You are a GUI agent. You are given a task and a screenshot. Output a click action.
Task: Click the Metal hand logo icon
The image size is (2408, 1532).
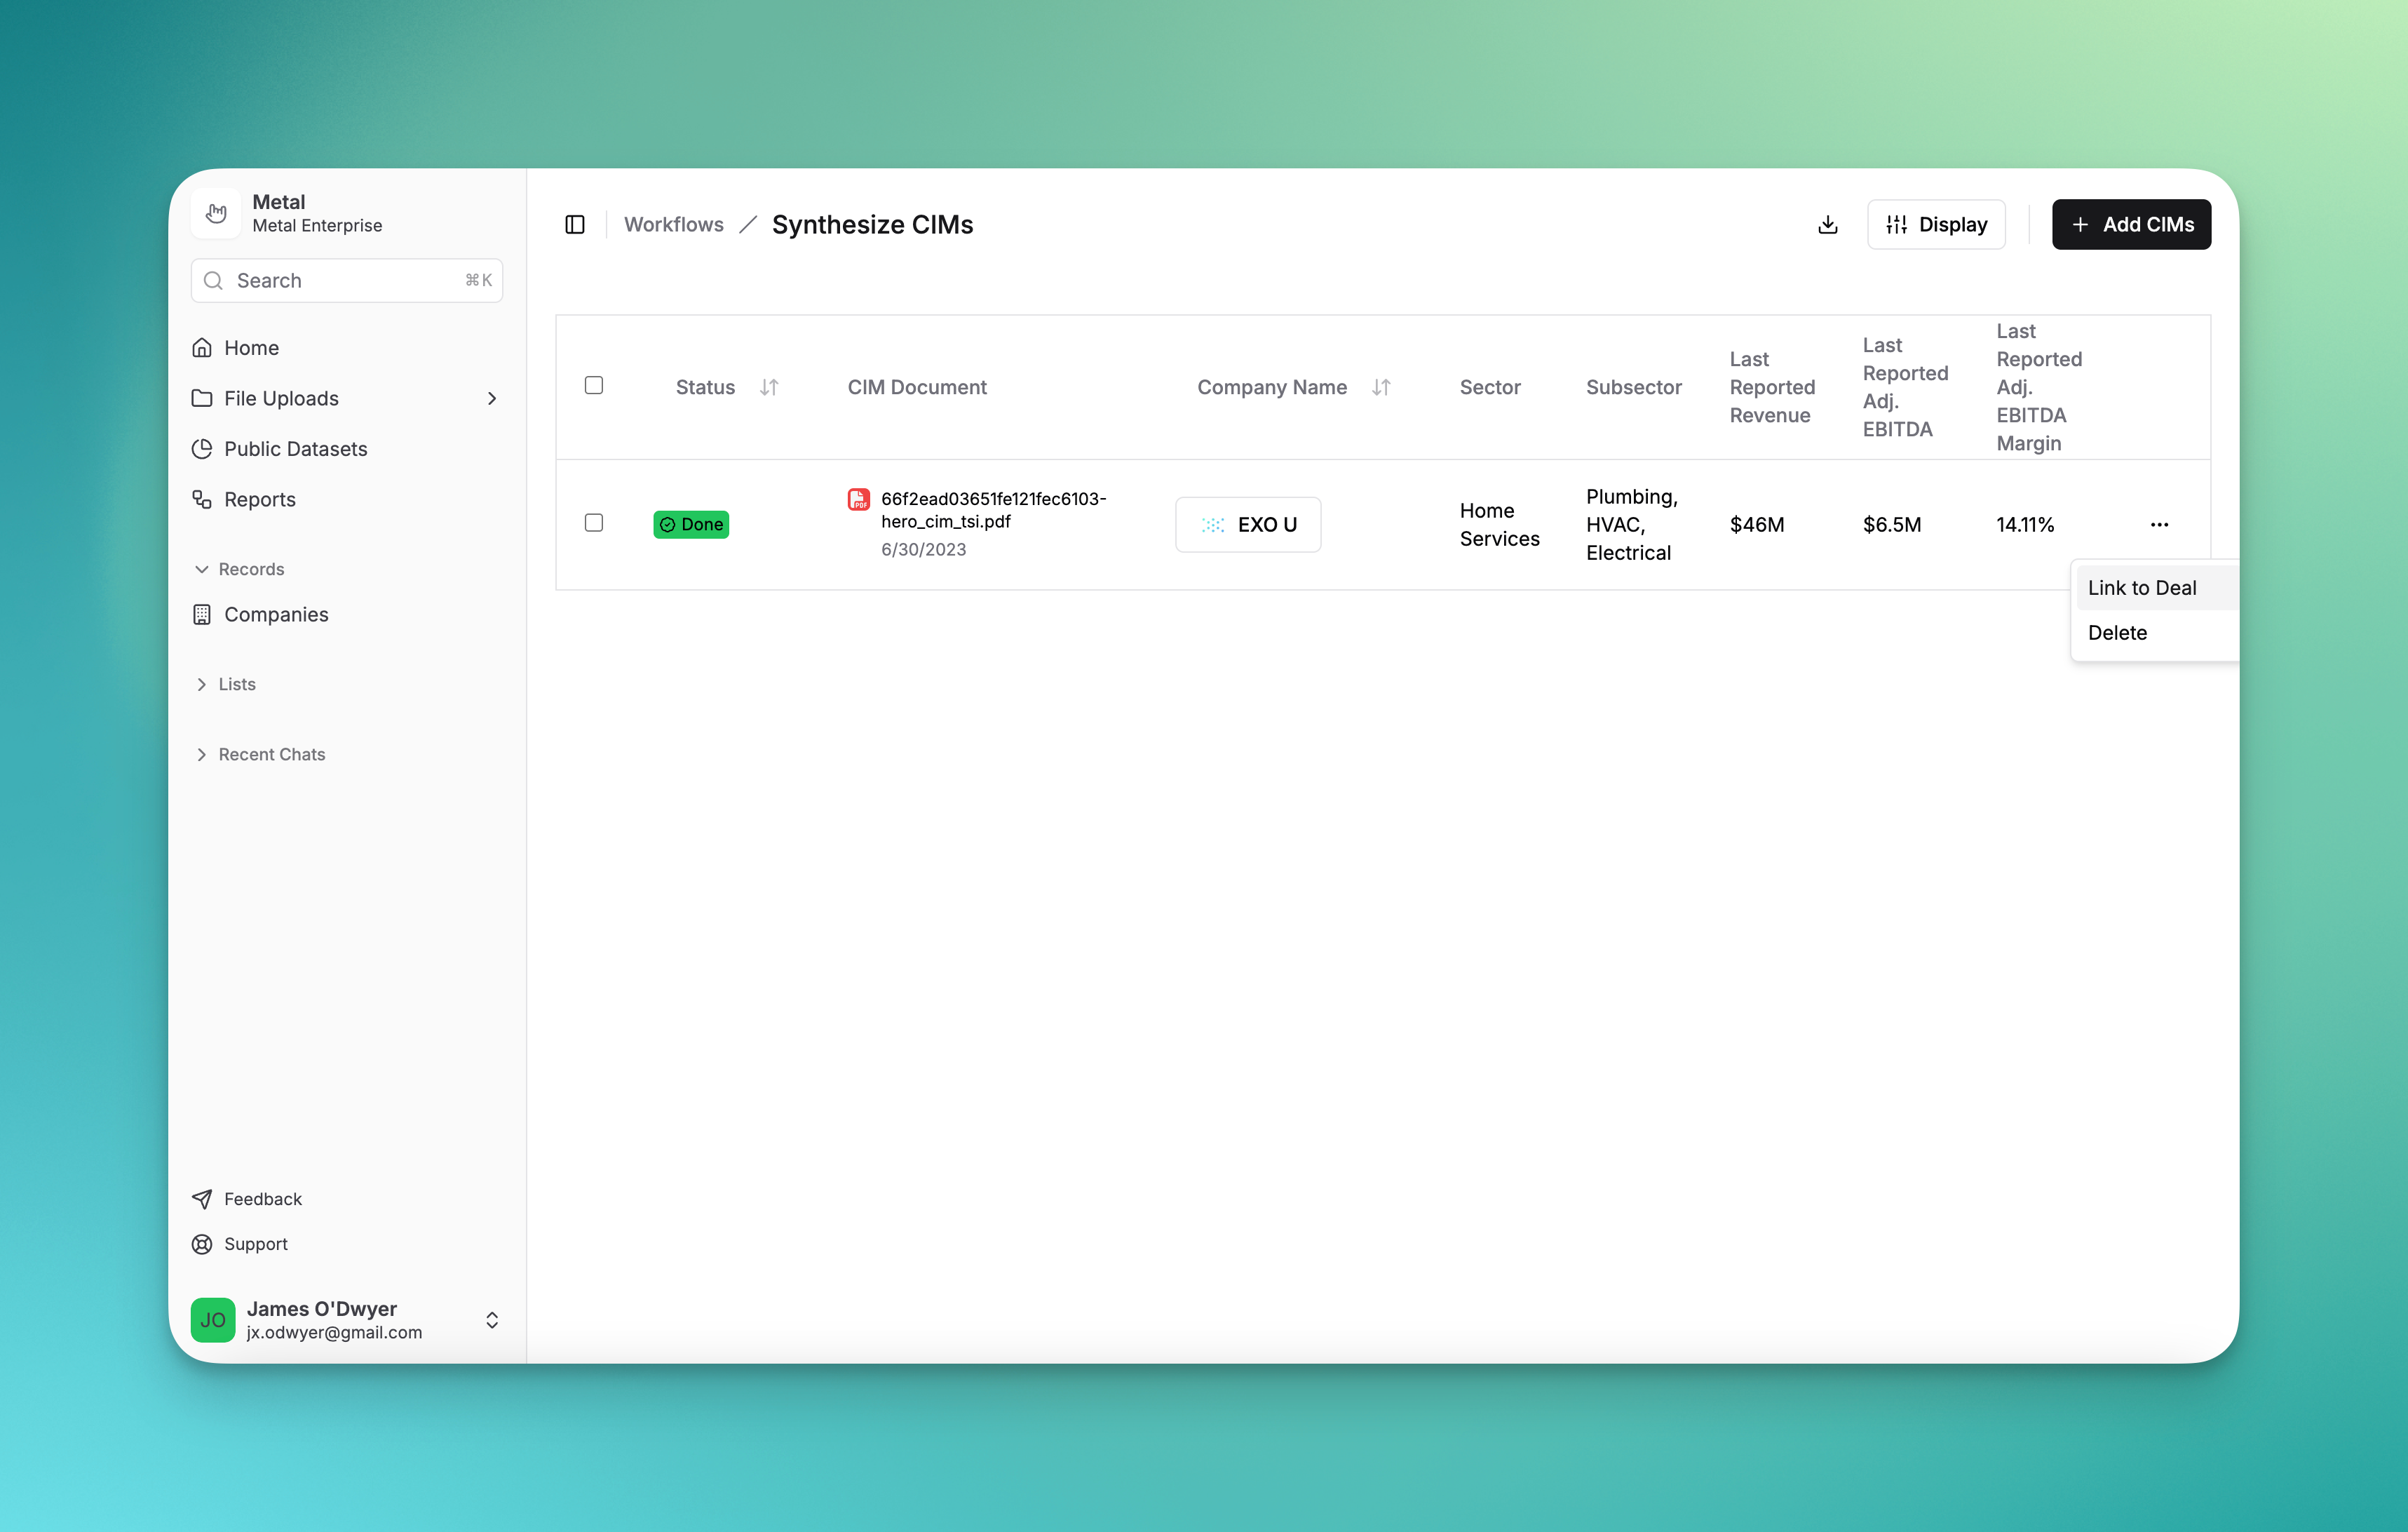pyautogui.click(x=216, y=213)
